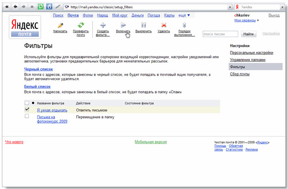Expand the Мои сервисы dropdown
This screenshot has height=189, width=288.
(247, 20)
